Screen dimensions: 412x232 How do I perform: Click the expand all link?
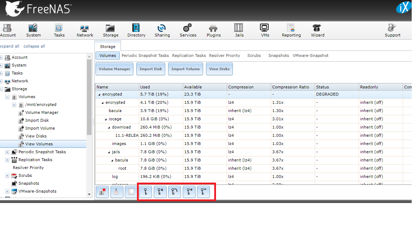tap(9, 46)
